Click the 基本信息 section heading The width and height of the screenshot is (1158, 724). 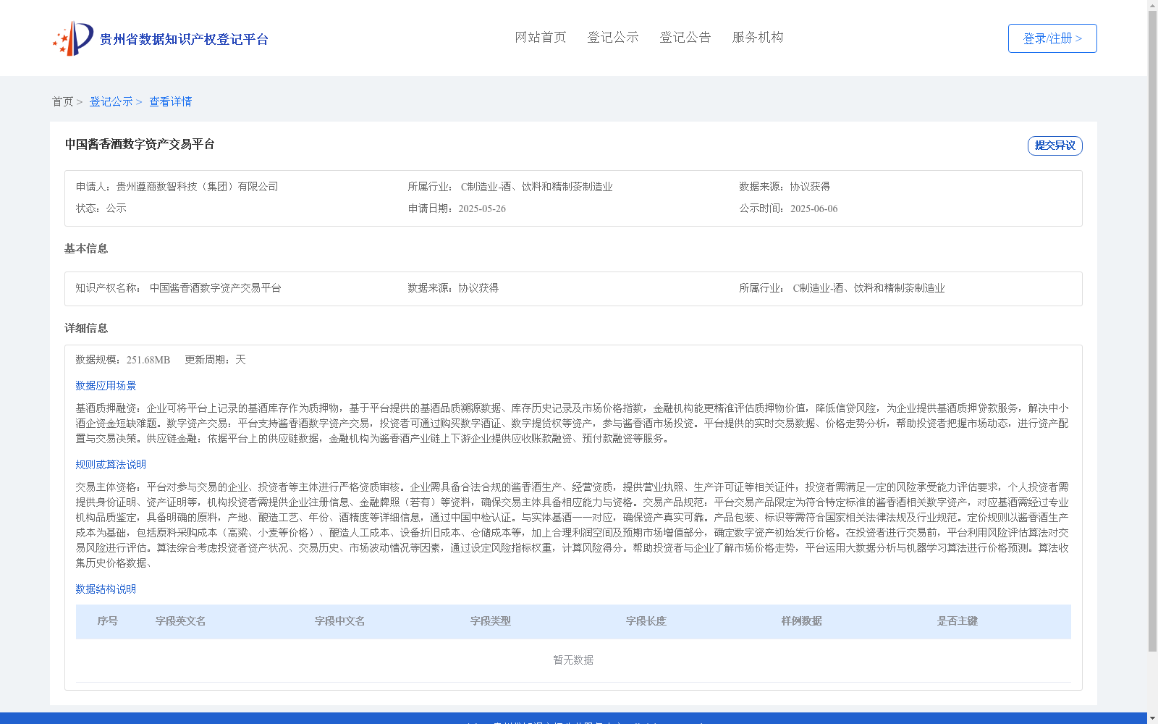[86, 249]
